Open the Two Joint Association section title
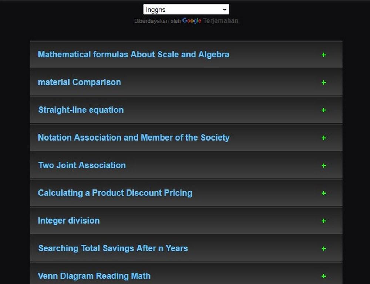 coord(82,165)
